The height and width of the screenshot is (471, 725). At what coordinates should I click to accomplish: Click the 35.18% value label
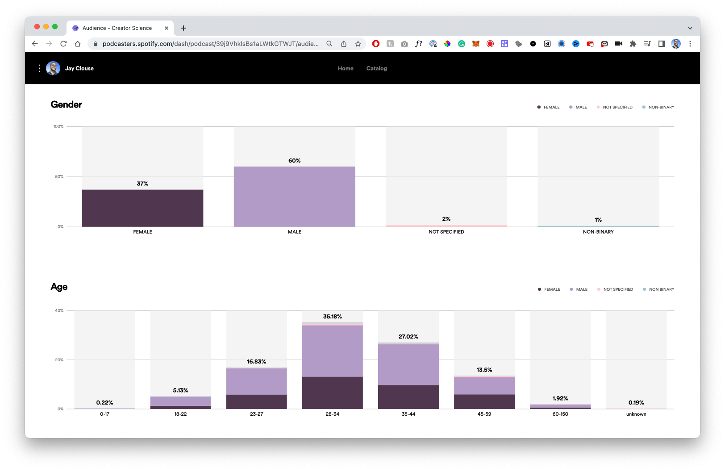click(333, 317)
